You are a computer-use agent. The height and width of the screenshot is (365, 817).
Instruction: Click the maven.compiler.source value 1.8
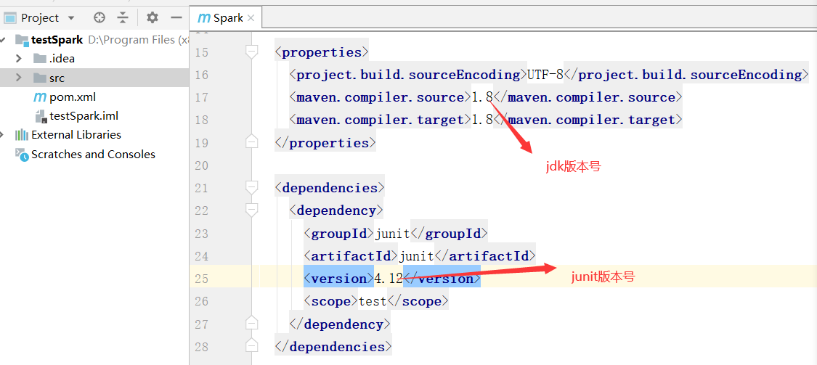coord(482,97)
